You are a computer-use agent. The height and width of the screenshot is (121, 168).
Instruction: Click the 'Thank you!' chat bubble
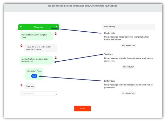30,86
